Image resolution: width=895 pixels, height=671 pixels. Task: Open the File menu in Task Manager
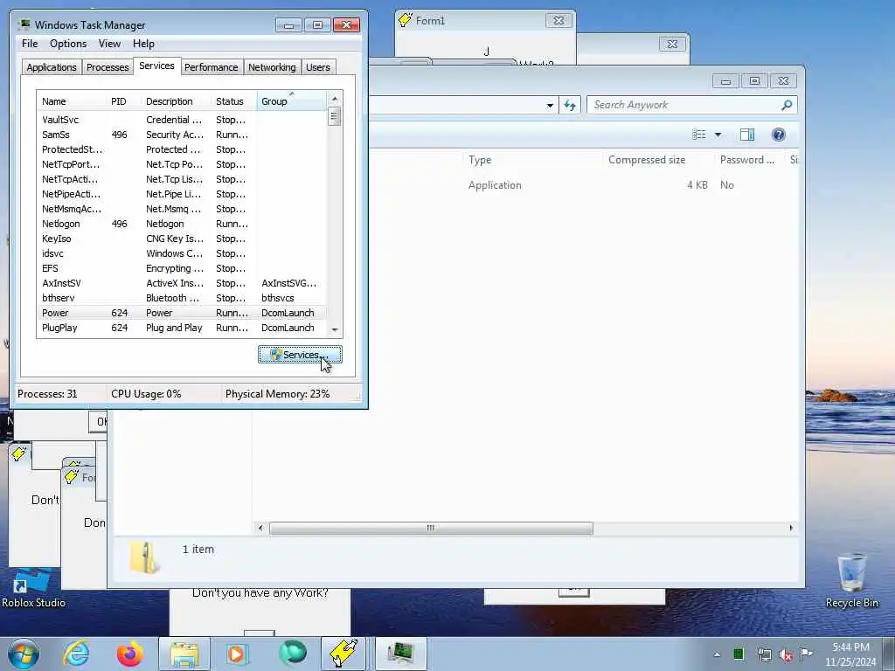click(x=30, y=44)
